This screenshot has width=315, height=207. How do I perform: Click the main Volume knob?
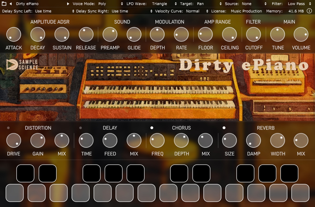[x=301, y=34]
